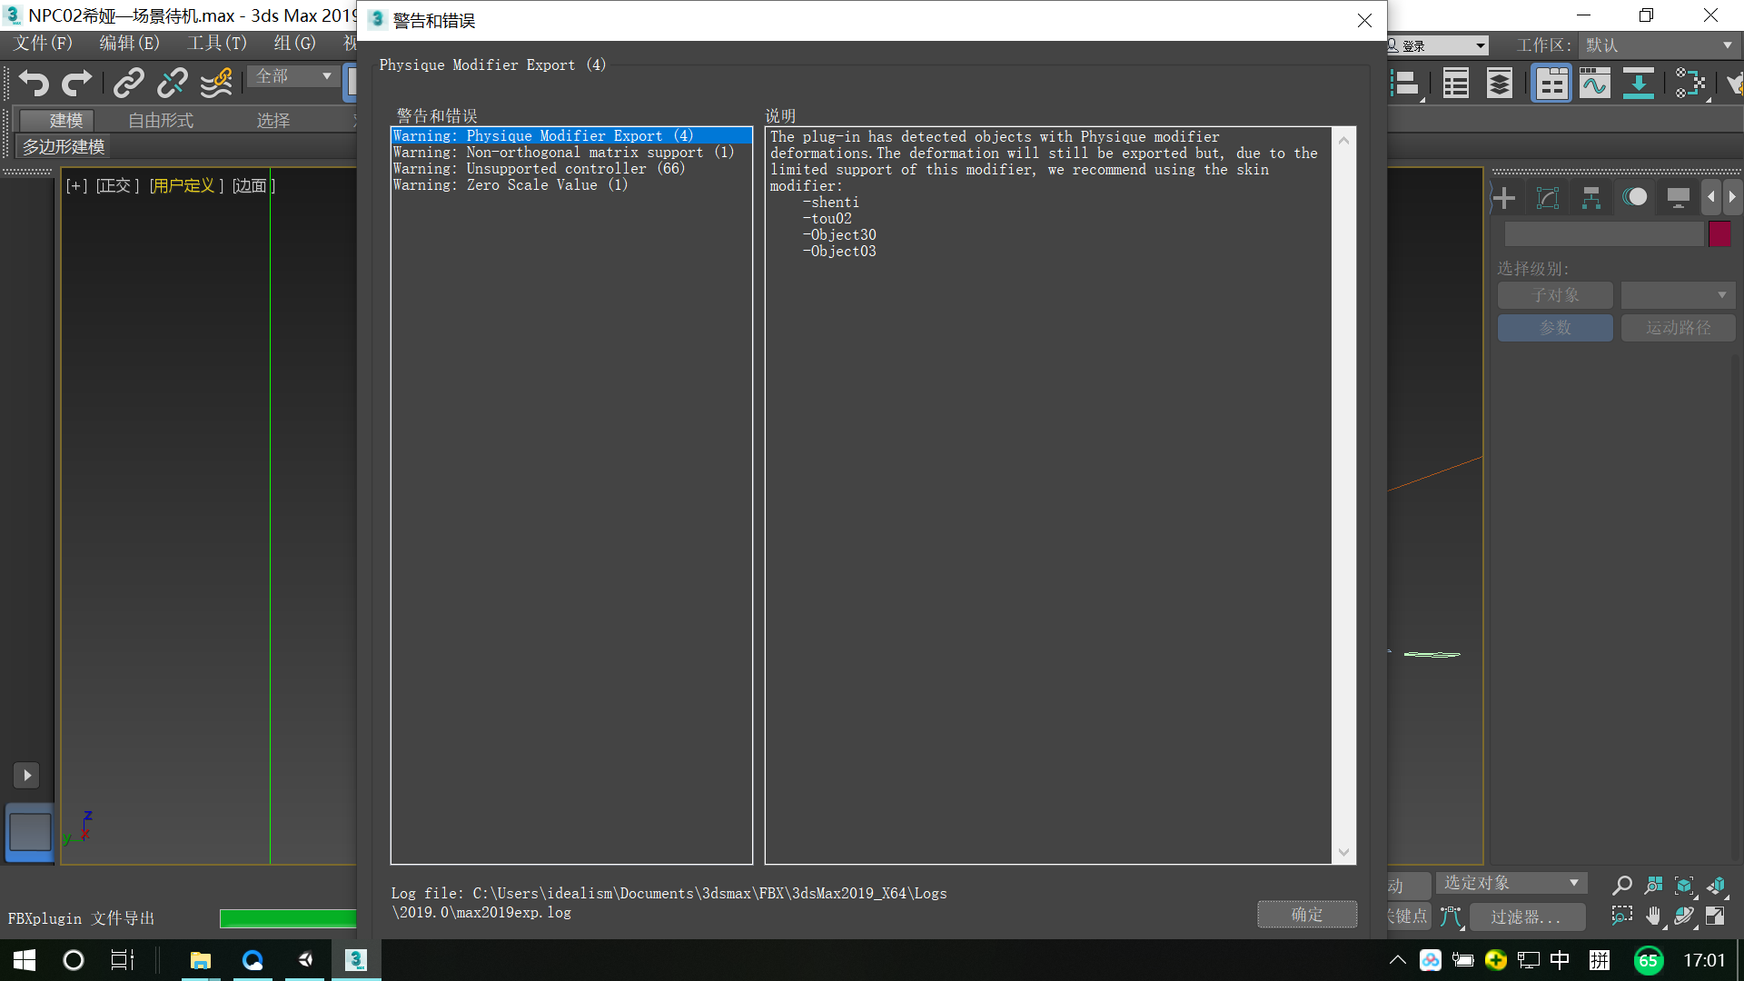
Task: Select the viewport layout thumbnail tab
Action: 30,832
